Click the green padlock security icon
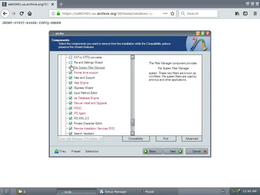 [x=58, y=13]
